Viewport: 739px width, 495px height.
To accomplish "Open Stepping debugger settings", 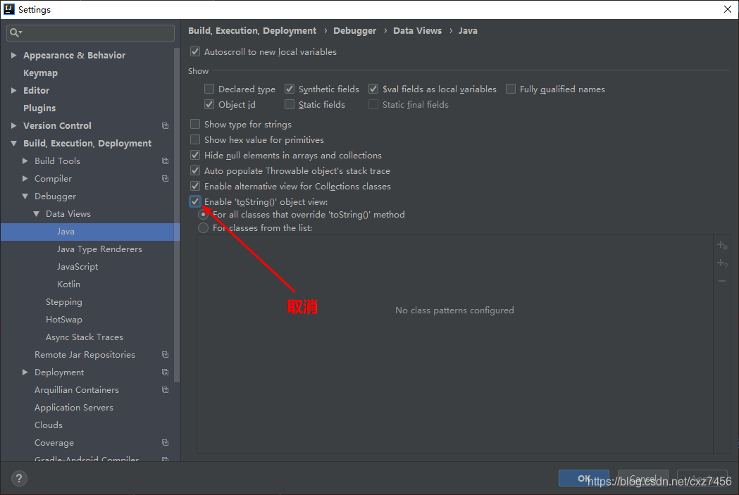I will [x=63, y=302].
